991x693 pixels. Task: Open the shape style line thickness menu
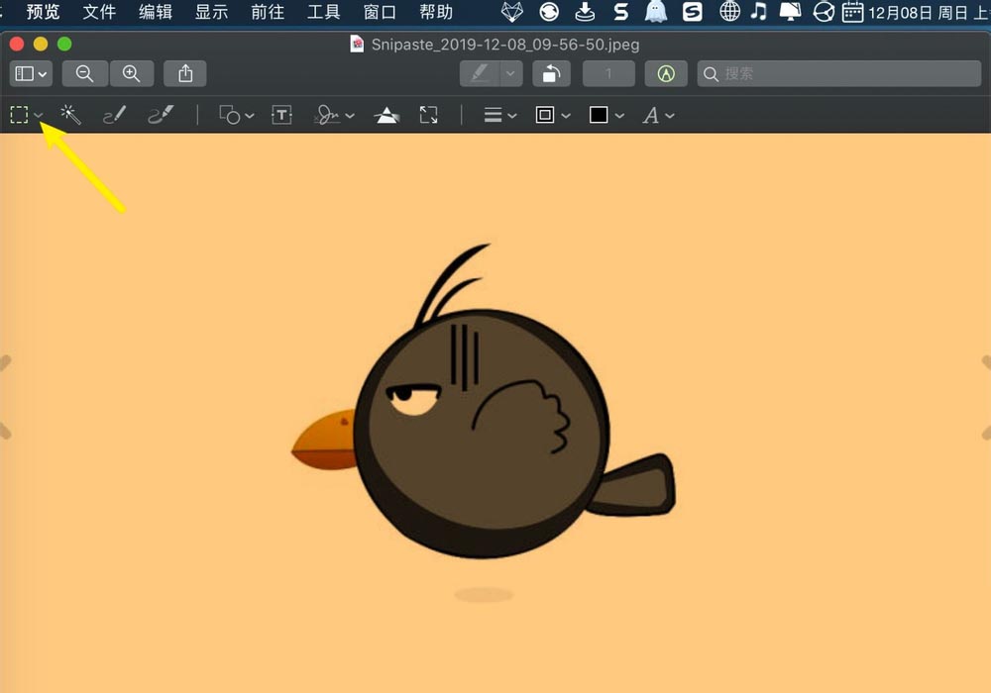pos(499,115)
